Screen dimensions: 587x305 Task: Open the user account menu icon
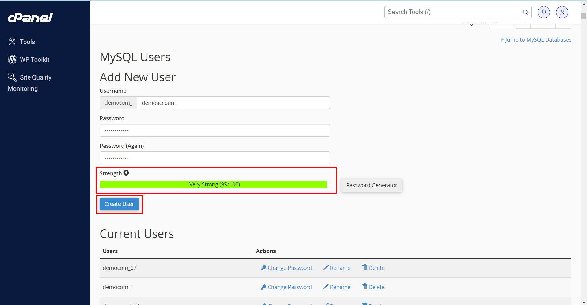click(x=562, y=12)
